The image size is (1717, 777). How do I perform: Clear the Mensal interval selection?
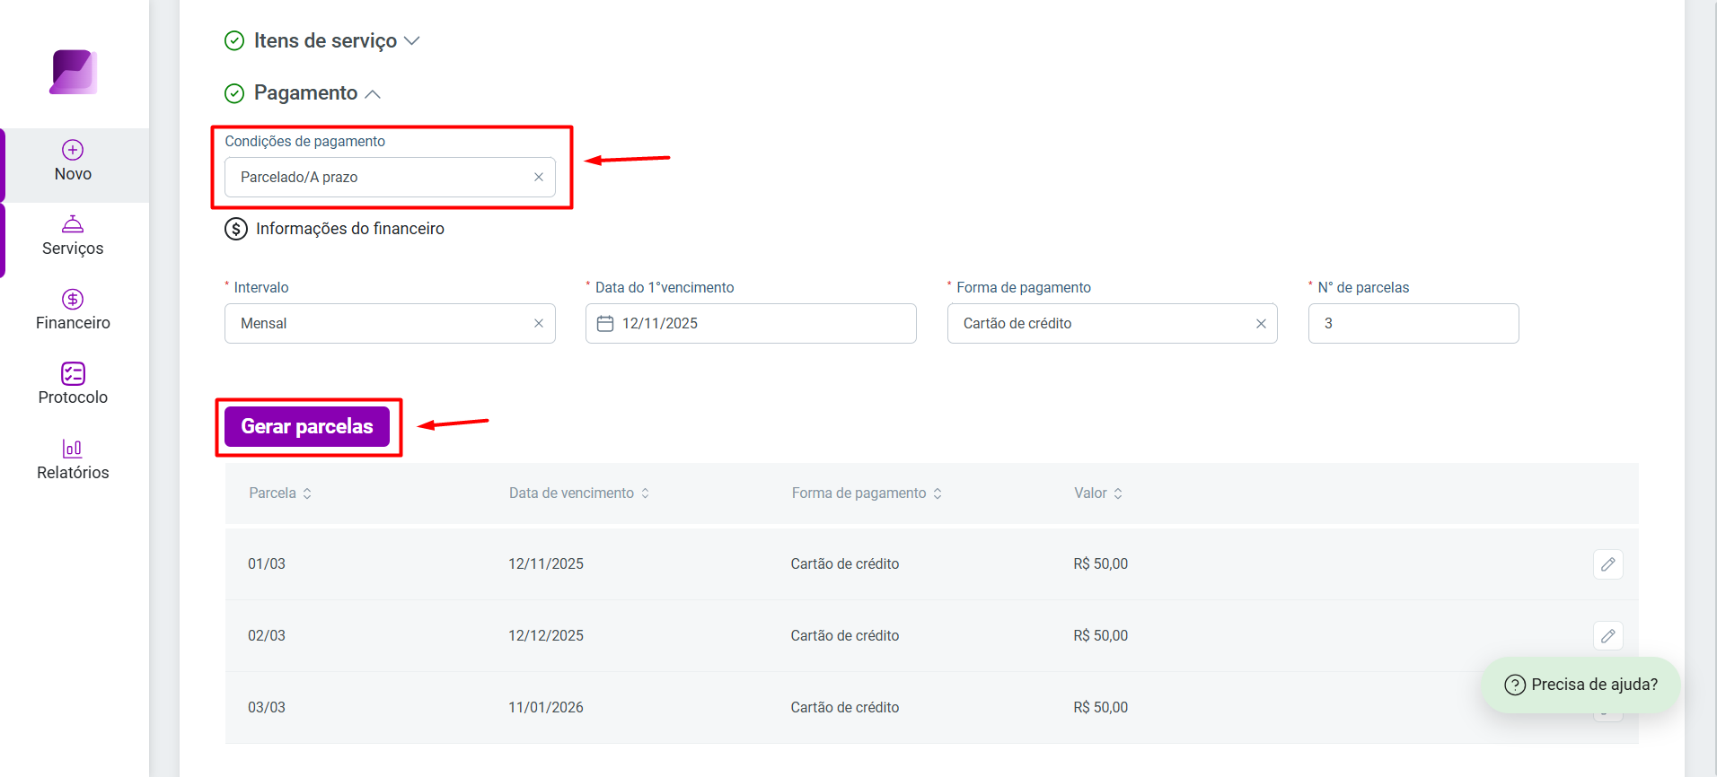539,323
